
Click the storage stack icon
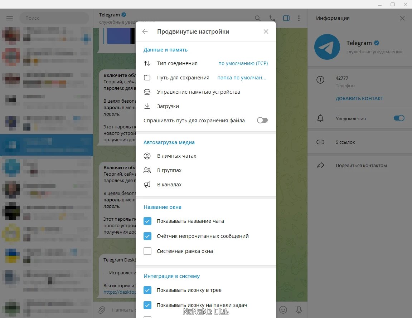coord(147,92)
